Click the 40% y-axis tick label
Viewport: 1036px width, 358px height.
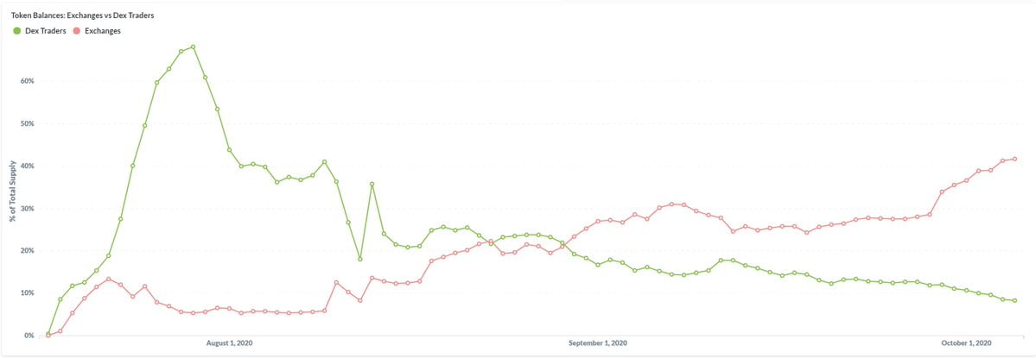pyautogui.click(x=27, y=166)
